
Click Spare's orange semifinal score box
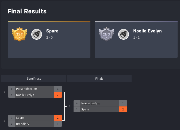click(58, 118)
